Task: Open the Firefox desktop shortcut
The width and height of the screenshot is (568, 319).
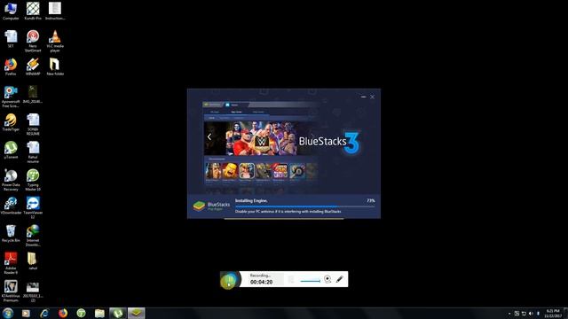Action: point(11,67)
